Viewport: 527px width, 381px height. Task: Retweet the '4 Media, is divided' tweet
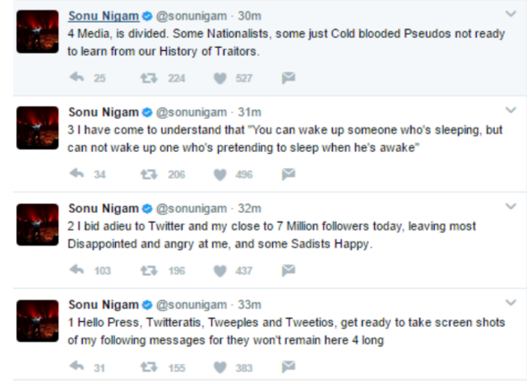point(148,78)
